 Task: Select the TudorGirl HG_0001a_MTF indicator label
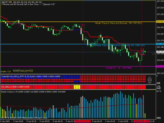(x=31, y=76)
